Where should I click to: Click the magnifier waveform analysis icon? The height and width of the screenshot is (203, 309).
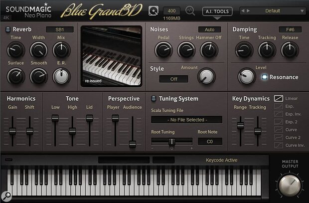click(x=190, y=10)
